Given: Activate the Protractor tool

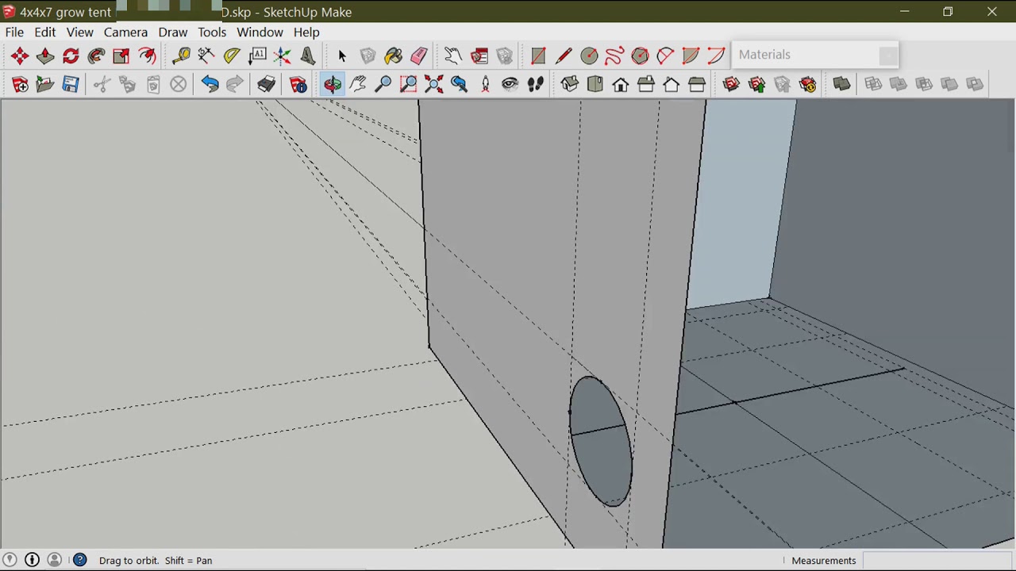Looking at the screenshot, I should pyautogui.click(x=232, y=56).
